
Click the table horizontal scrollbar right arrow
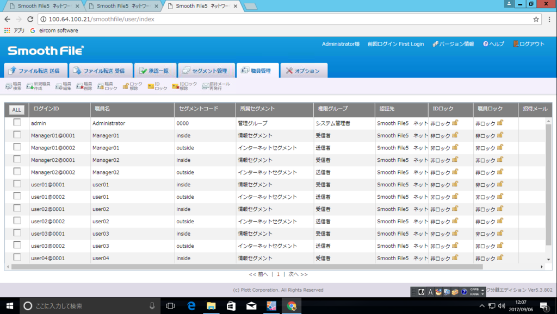(542, 266)
